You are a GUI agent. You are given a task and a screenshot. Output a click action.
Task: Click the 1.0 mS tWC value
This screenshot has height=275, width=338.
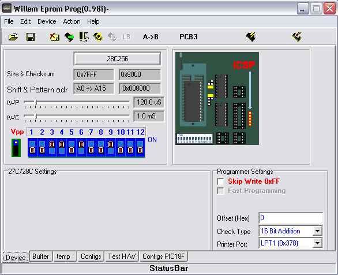point(149,116)
